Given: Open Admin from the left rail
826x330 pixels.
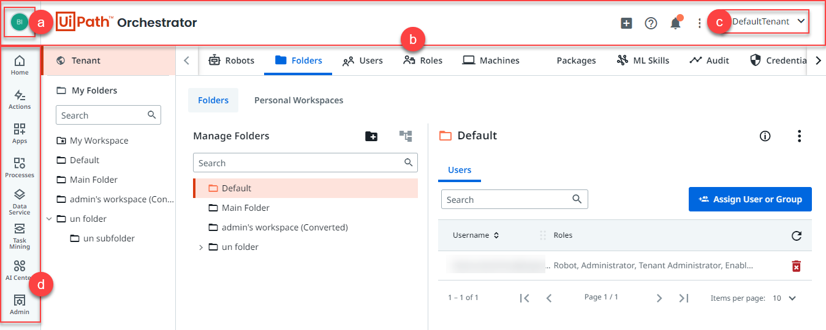Looking at the screenshot, I should click(20, 305).
